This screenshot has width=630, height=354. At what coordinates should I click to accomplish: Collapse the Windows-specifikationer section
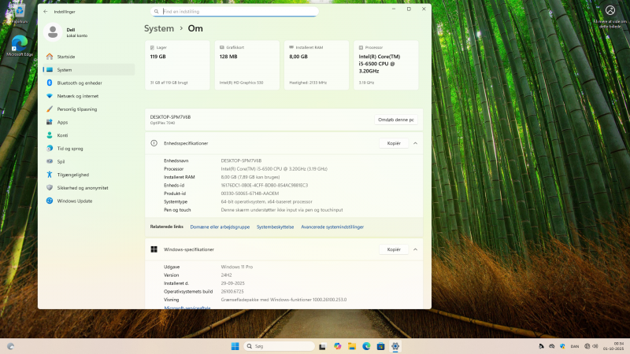click(415, 249)
